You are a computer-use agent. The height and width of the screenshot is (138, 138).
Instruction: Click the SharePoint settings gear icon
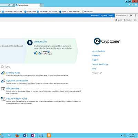click(x=131, y=16)
